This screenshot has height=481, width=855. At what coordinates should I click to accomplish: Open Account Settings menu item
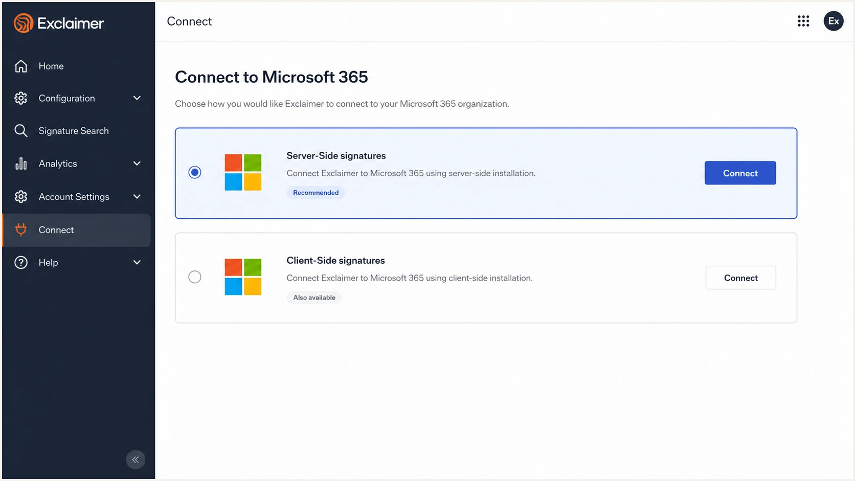[x=77, y=197]
